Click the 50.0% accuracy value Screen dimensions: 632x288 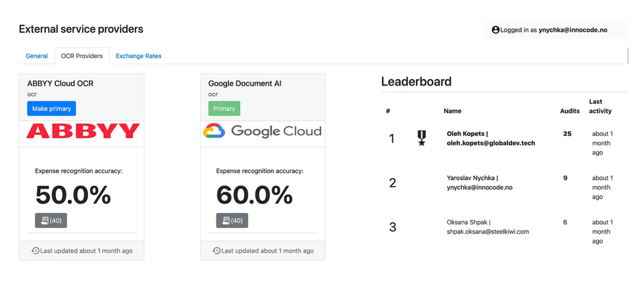(x=73, y=195)
